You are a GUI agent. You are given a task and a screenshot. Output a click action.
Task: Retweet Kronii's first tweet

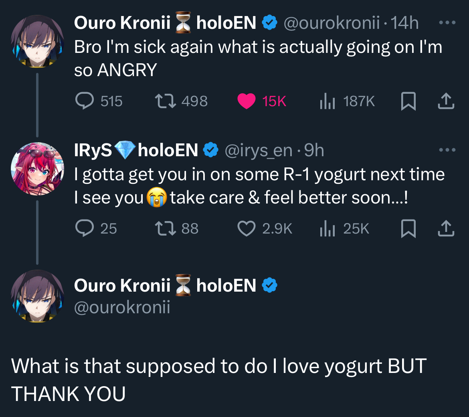click(166, 101)
